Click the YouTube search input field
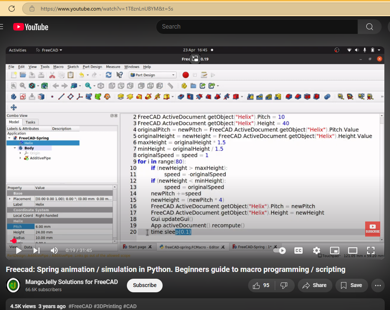 [256, 27]
